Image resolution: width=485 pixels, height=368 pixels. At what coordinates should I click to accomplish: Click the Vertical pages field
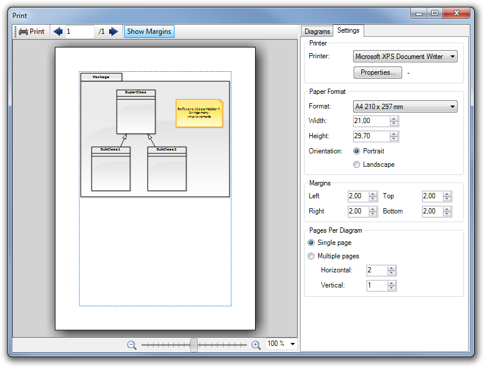tap(377, 286)
